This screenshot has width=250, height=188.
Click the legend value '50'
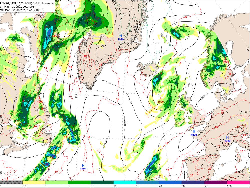206,186
